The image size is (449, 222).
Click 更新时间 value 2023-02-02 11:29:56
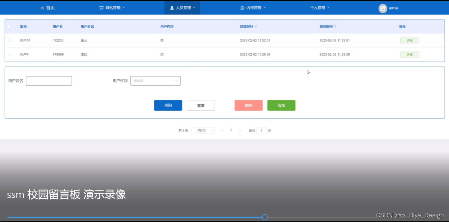click(x=335, y=54)
